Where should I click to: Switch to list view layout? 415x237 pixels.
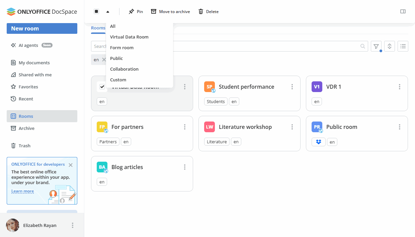(x=403, y=46)
